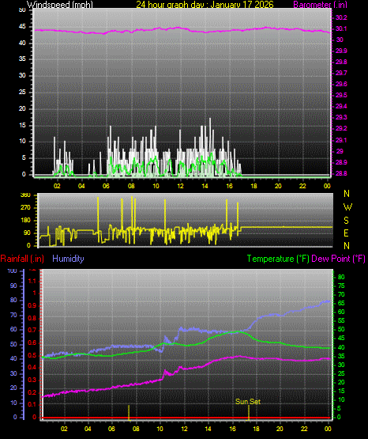Click the 24 hour graph day January 17 2026 heading

(205, 4)
